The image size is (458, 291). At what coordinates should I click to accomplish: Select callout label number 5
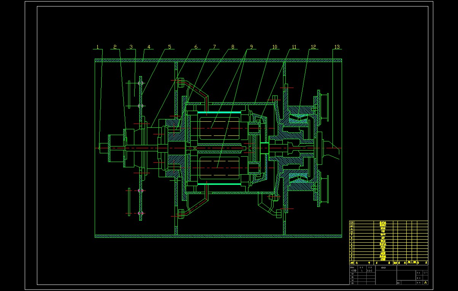pyautogui.click(x=170, y=47)
